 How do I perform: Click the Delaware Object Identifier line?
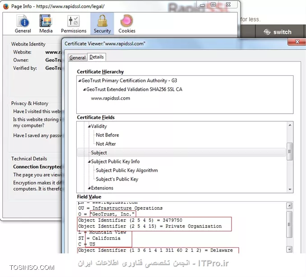155,250
